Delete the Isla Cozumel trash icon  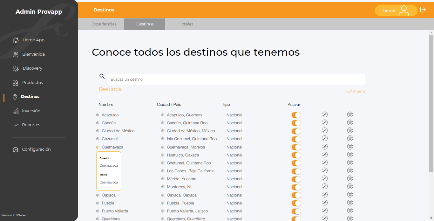350,138
